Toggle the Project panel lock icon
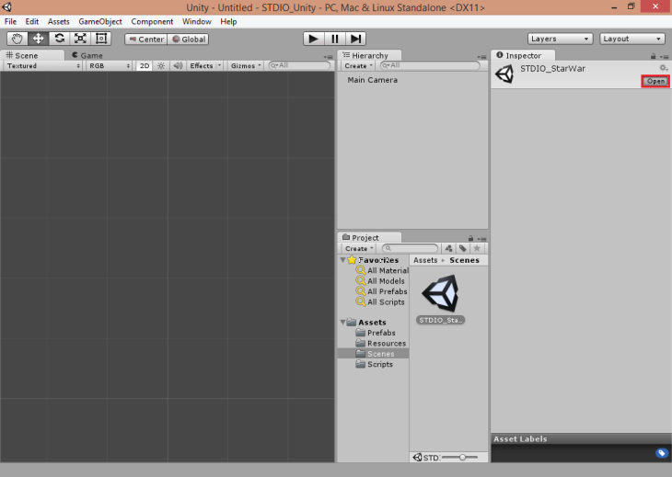The height and width of the screenshot is (477, 672). (x=470, y=239)
